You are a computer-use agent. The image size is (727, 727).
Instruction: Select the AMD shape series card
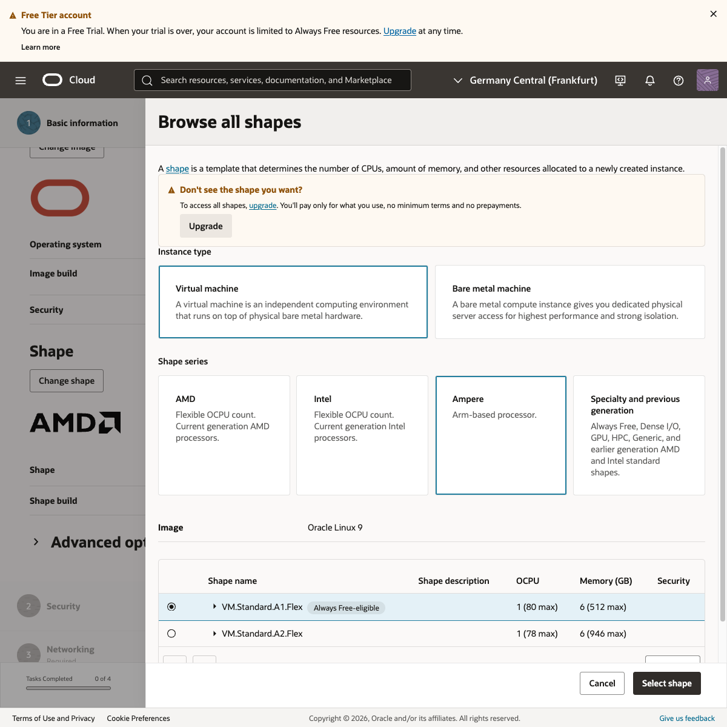click(224, 435)
